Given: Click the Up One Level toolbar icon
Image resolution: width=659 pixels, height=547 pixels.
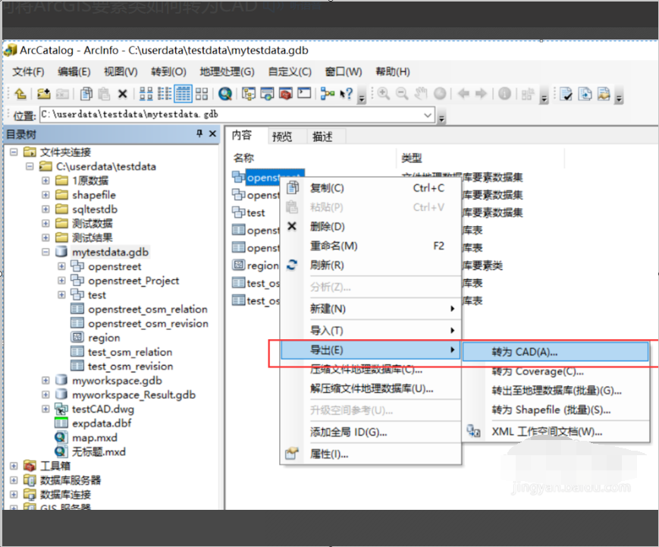Looking at the screenshot, I should 20,93.
